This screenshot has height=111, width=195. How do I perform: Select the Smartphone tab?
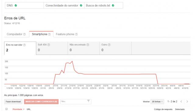pyautogui.click(x=41, y=34)
